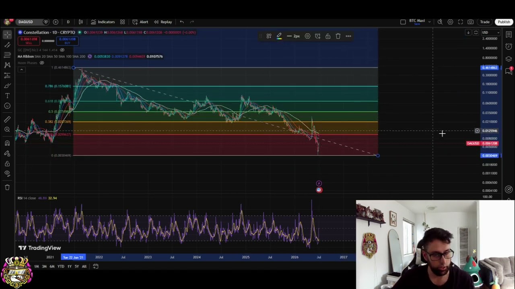Undo the last chart action
The height and width of the screenshot is (289, 515).
182,22
